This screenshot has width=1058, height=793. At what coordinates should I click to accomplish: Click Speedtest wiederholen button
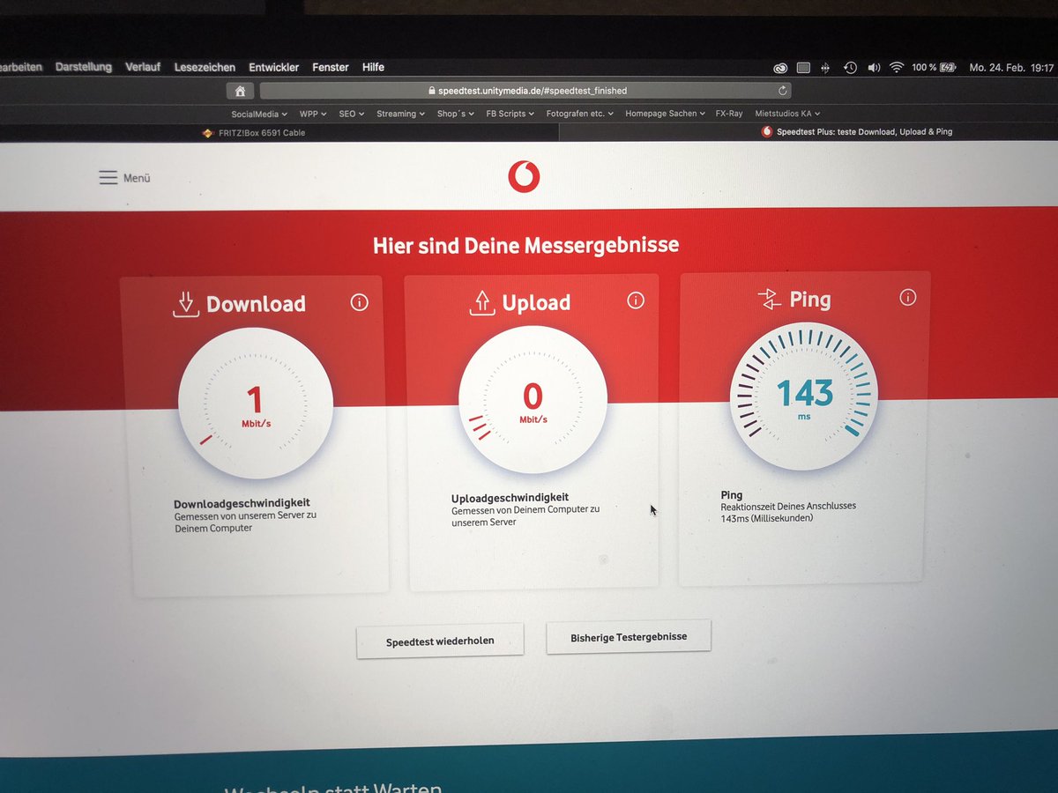pyautogui.click(x=440, y=641)
